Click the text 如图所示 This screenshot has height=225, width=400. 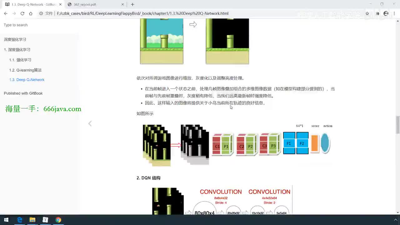click(145, 113)
